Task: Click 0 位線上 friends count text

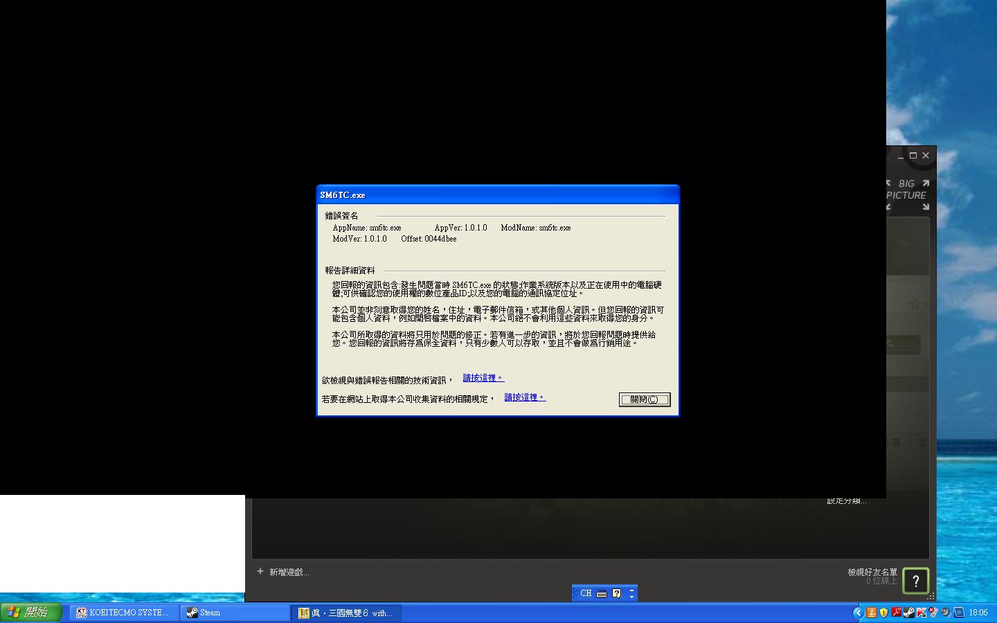Action: tap(881, 581)
